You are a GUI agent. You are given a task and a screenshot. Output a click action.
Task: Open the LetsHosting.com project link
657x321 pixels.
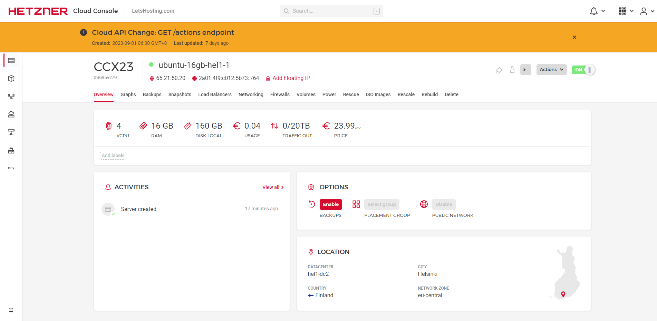point(153,11)
